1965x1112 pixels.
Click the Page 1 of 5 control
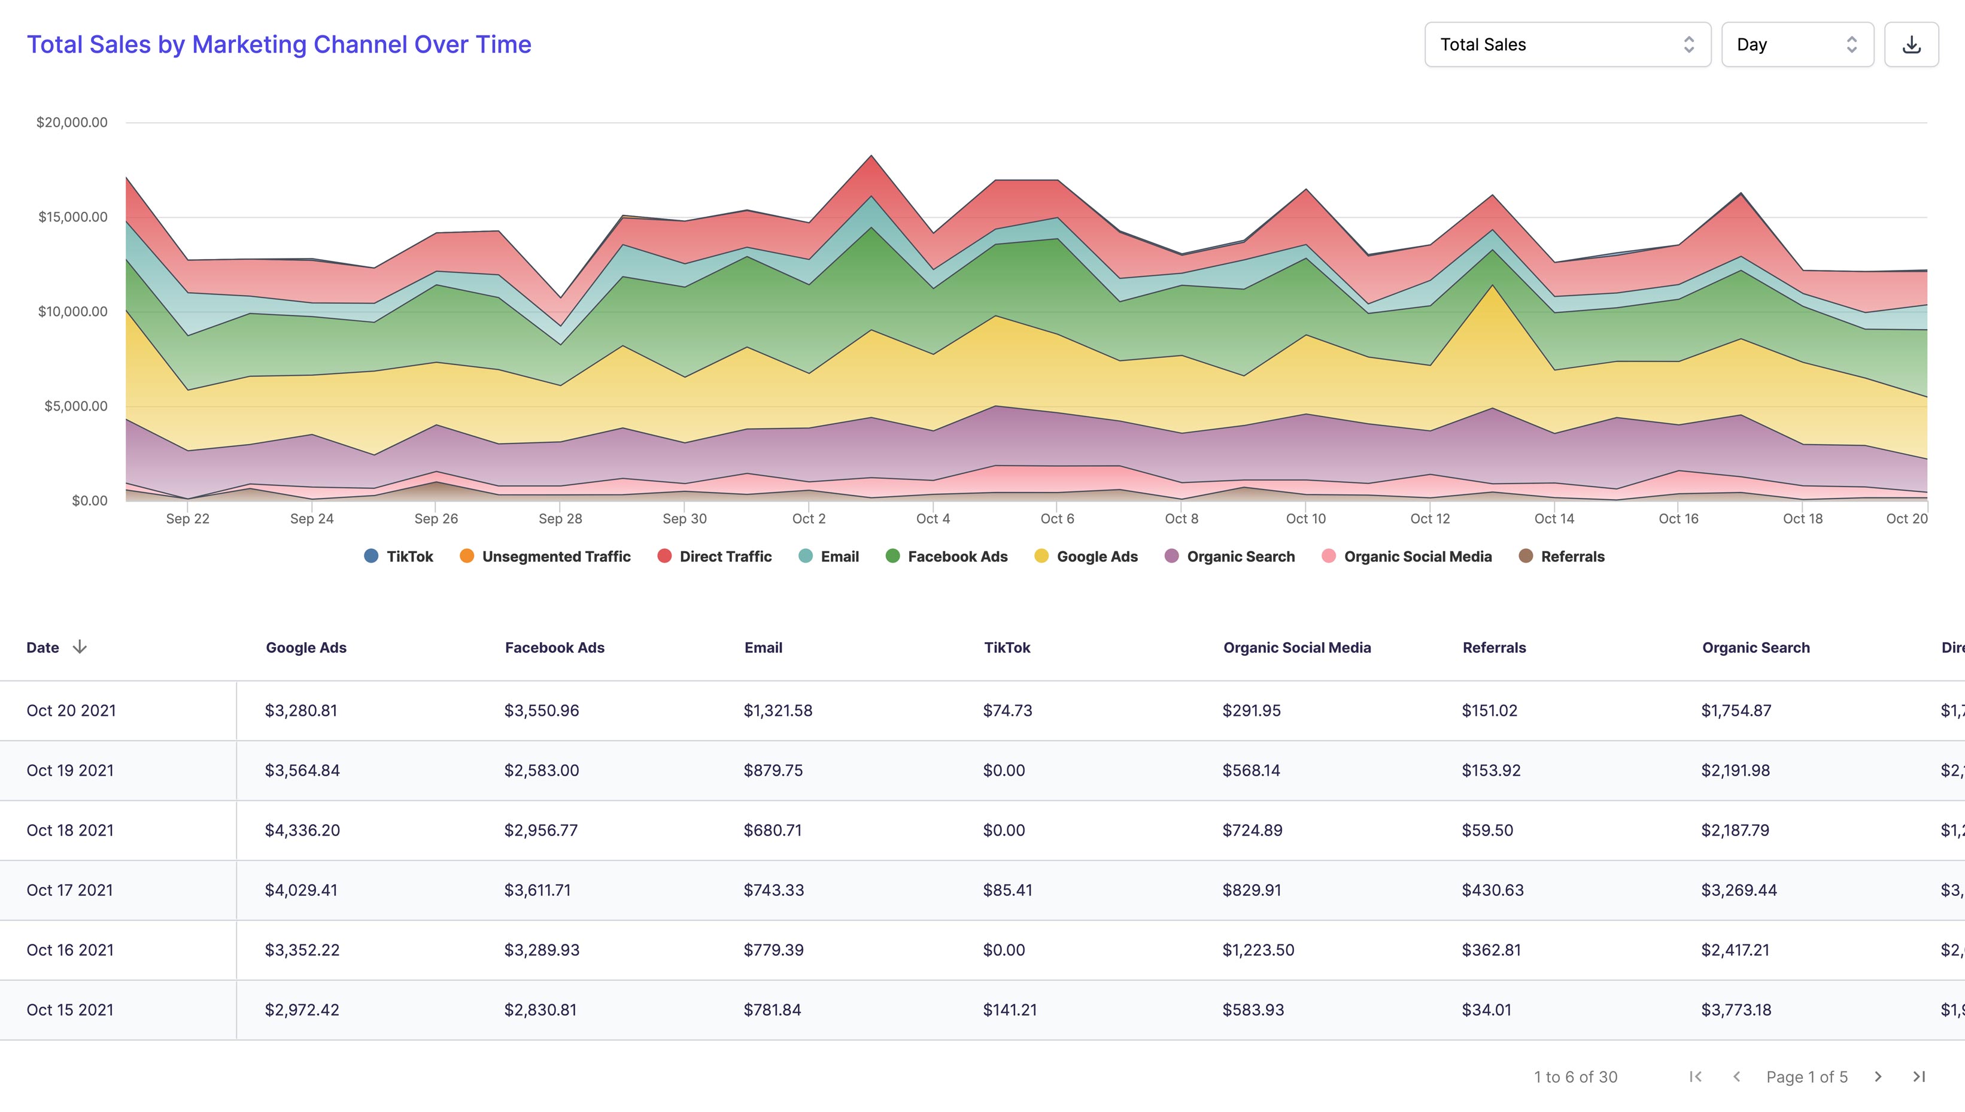click(x=1808, y=1076)
